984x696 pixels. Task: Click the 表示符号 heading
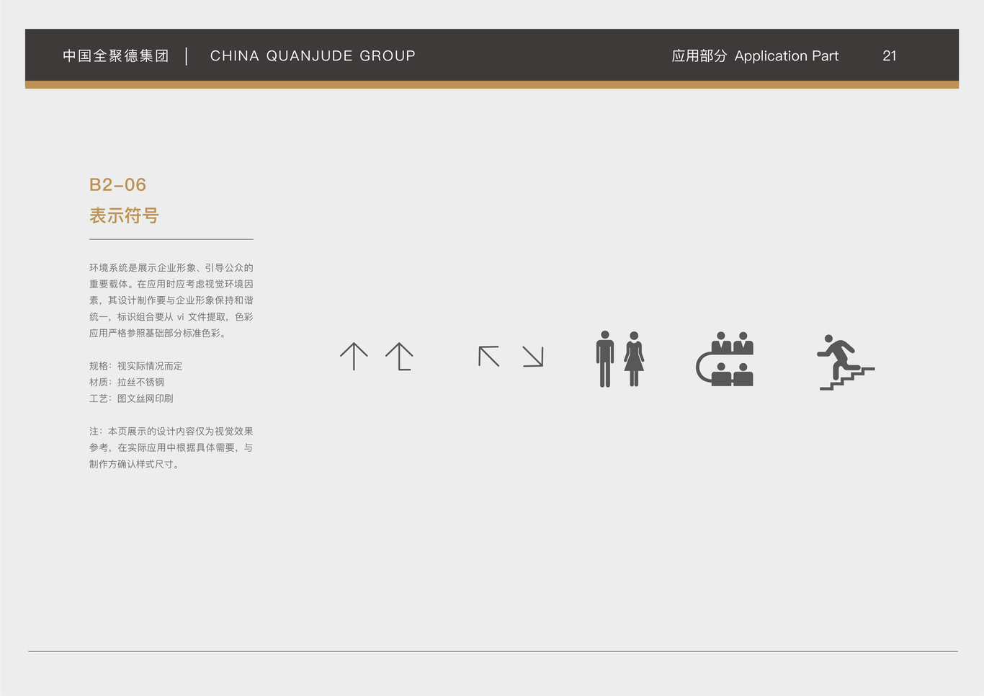pyautogui.click(x=124, y=215)
